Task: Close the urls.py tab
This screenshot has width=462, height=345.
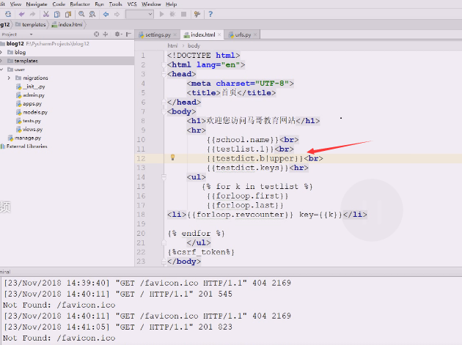Action: point(255,34)
